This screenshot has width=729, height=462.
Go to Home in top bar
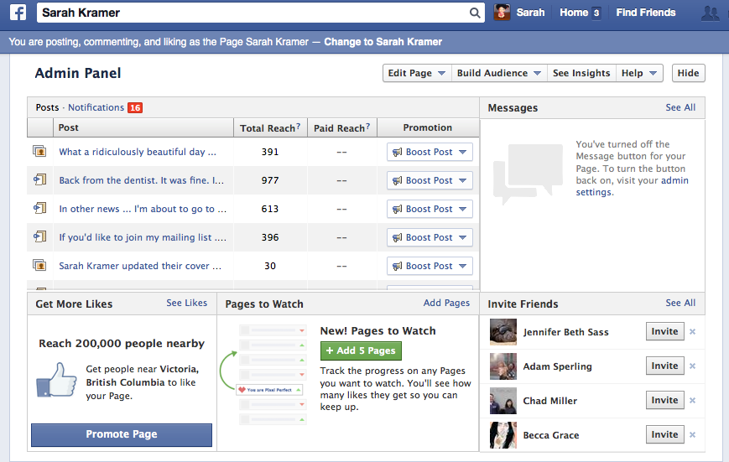574,13
